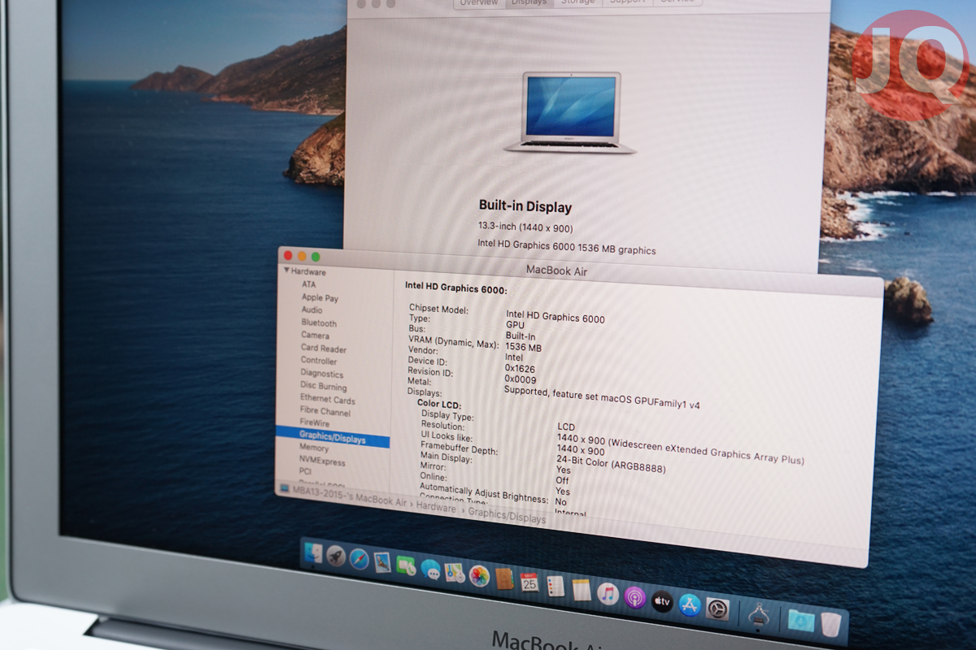Select Controller in Hardware sidebar
This screenshot has height=650, width=976.
(x=319, y=361)
